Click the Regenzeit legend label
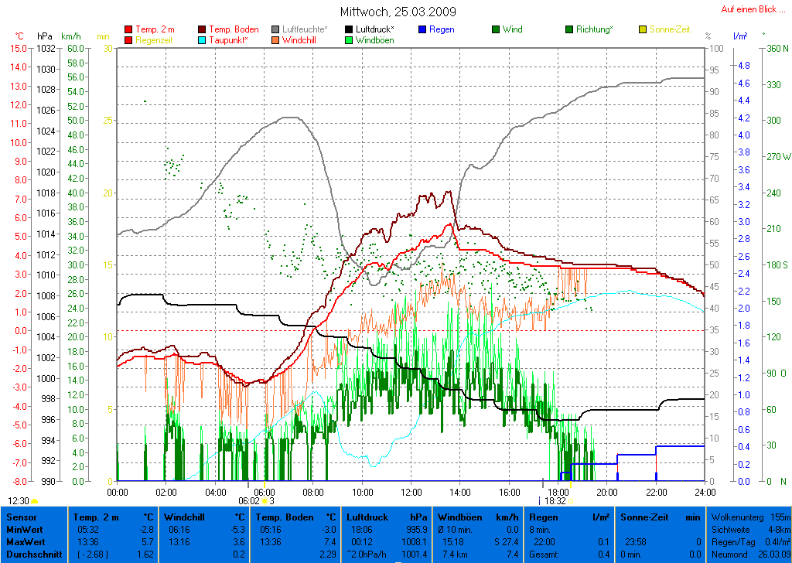This screenshot has height=563, width=792. pos(155,39)
